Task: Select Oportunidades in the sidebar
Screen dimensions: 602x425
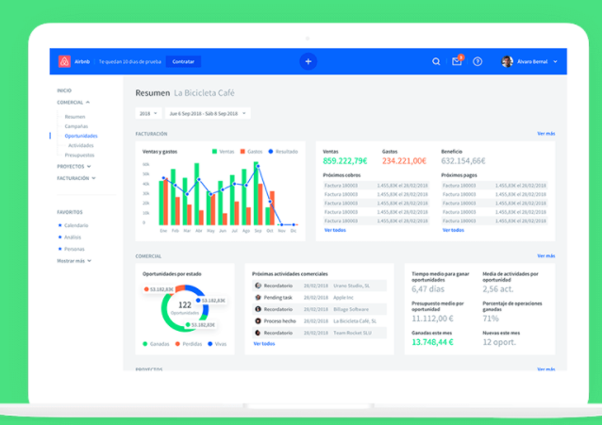Action: [80, 136]
